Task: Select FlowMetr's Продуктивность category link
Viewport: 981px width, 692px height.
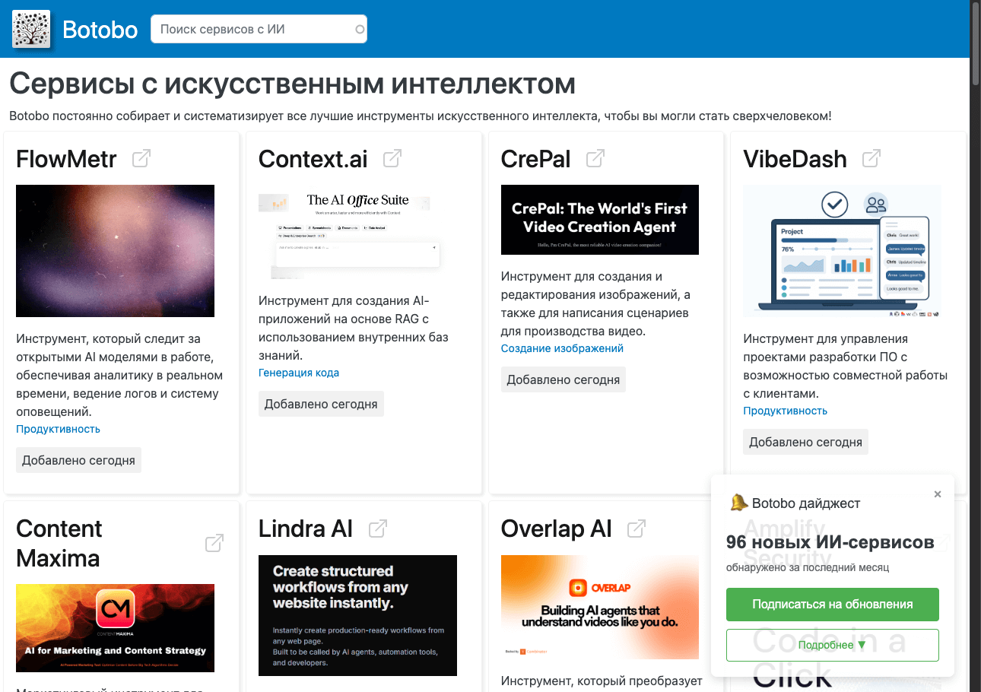Action: (58, 429)
